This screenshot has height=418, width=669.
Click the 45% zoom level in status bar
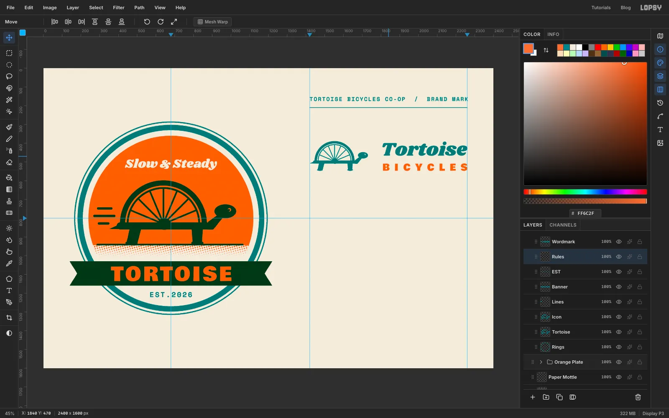10,413
